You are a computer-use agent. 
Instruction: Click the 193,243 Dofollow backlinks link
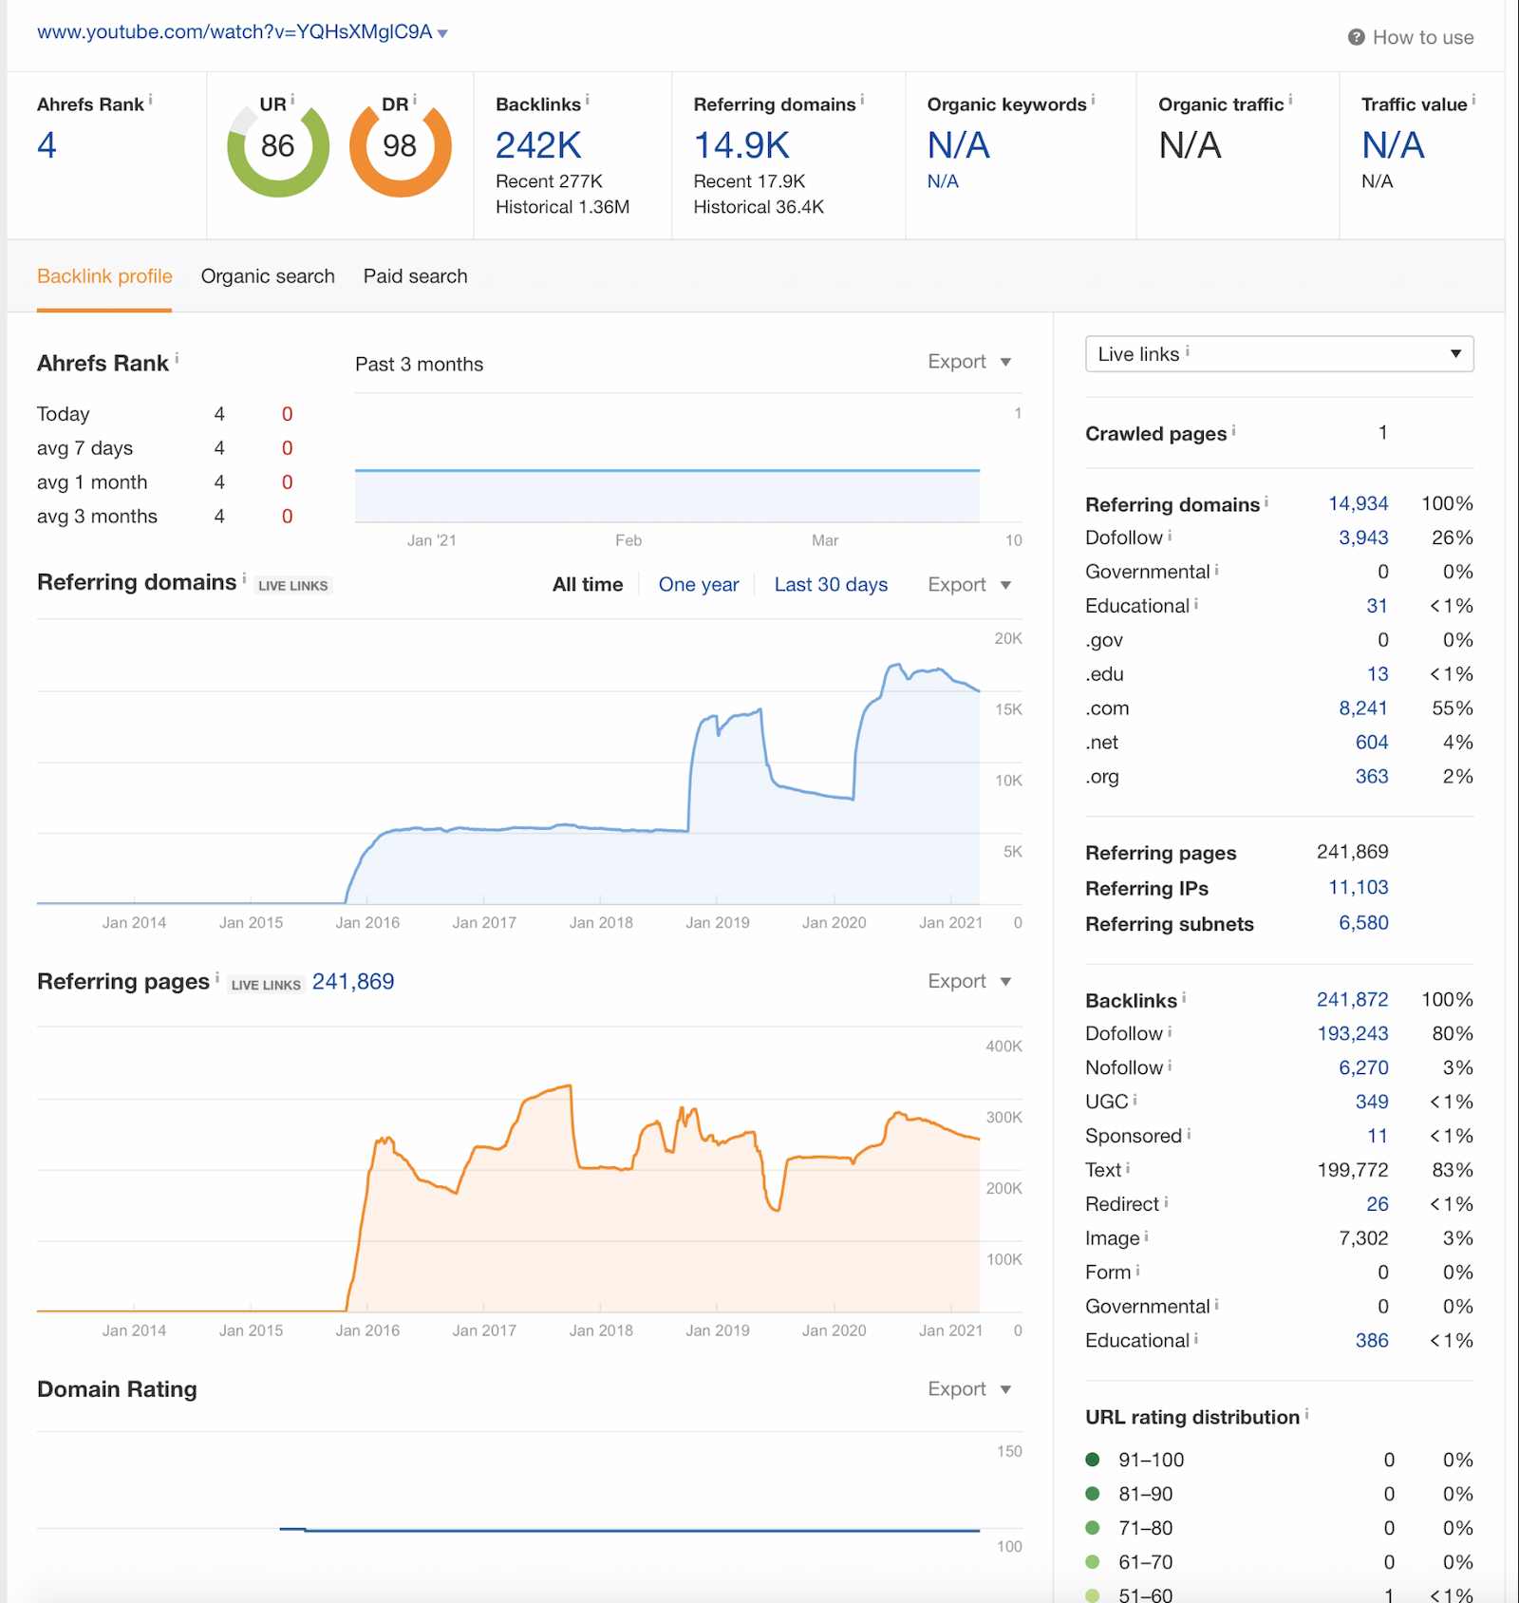tap(1352, 1033)
